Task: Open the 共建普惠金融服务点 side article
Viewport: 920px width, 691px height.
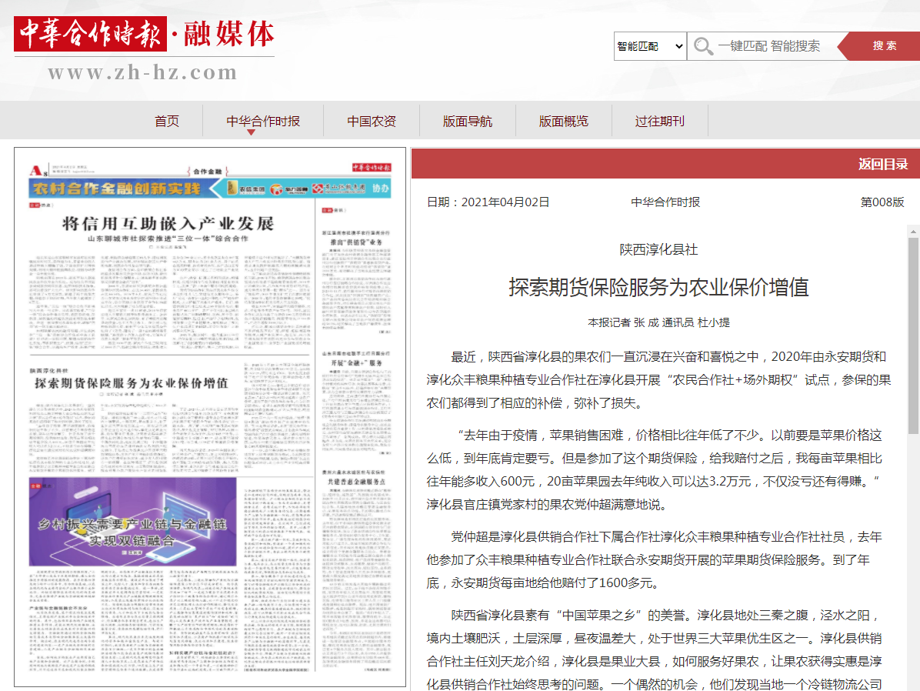Action: [x=356, y=482]
